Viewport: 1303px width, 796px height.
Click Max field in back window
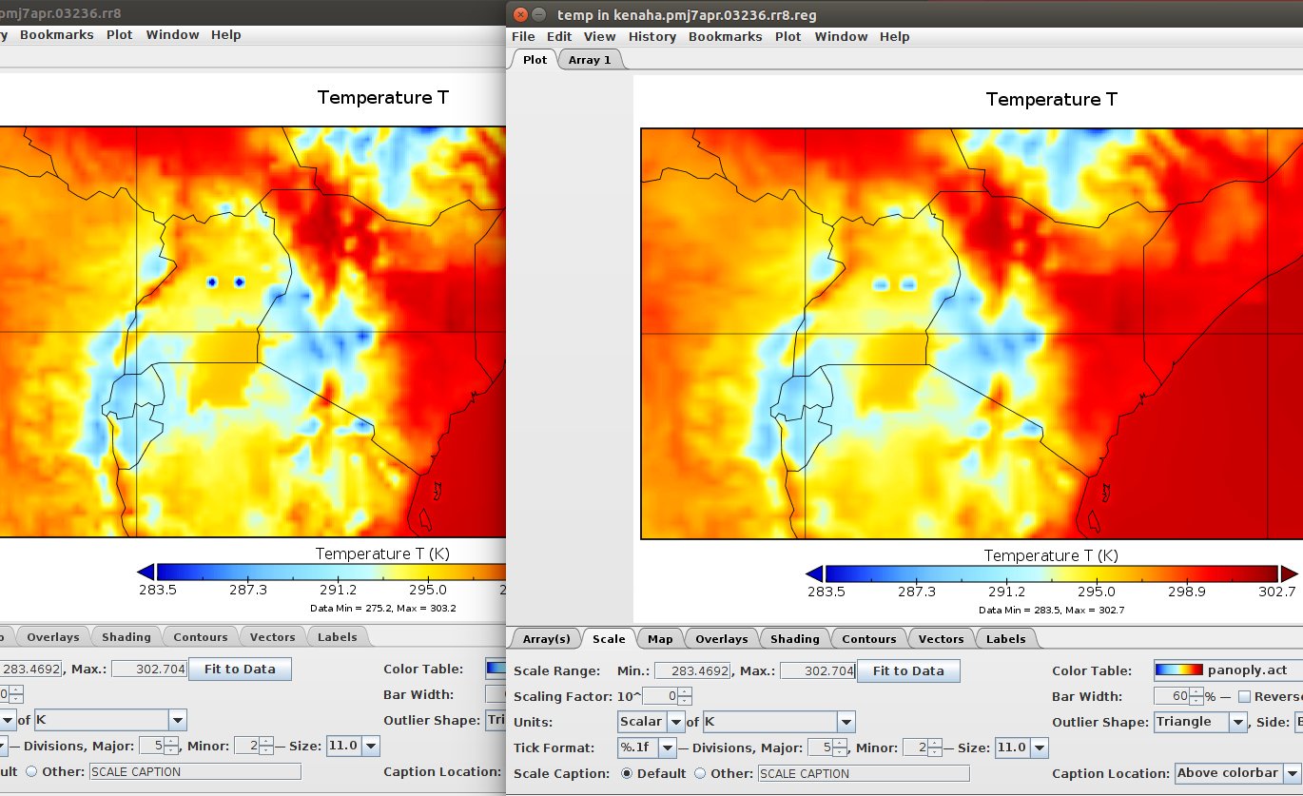tap(149, 669)
